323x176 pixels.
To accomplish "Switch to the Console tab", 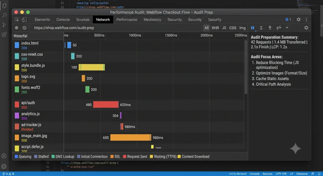I will tap(63, 20).
